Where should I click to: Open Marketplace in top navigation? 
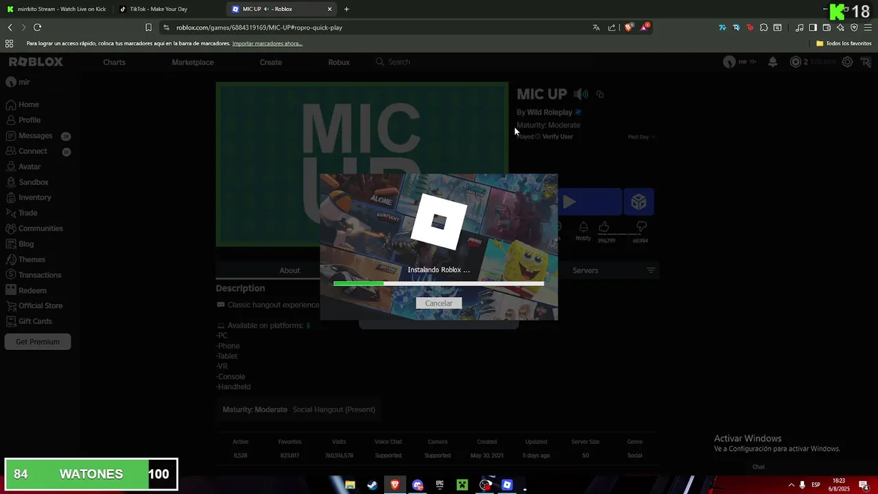193,62
